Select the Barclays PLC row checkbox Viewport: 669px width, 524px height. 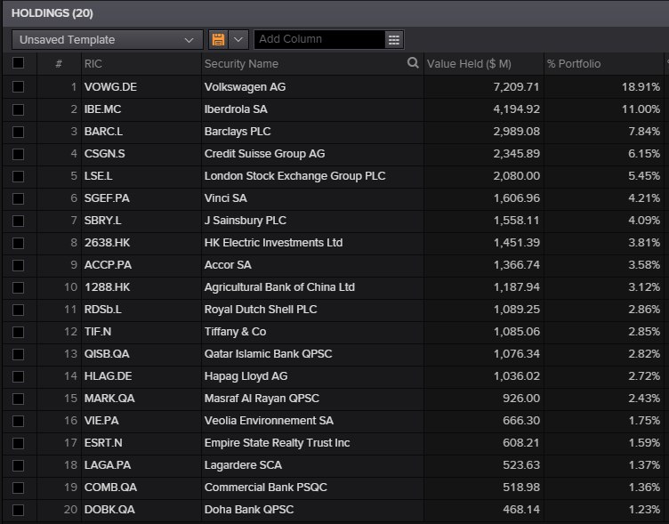point(18,132)
